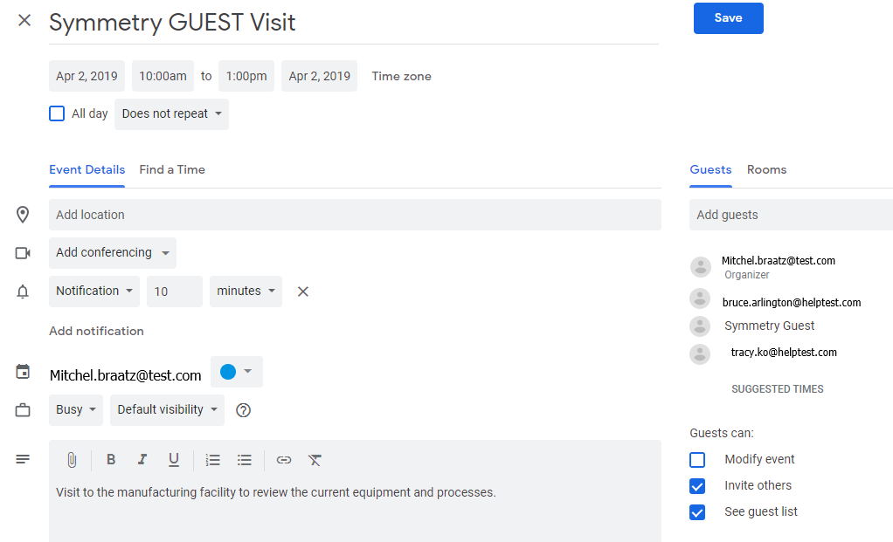
Task: Uncheck Invite others guest permission
Action: (697, 485)
